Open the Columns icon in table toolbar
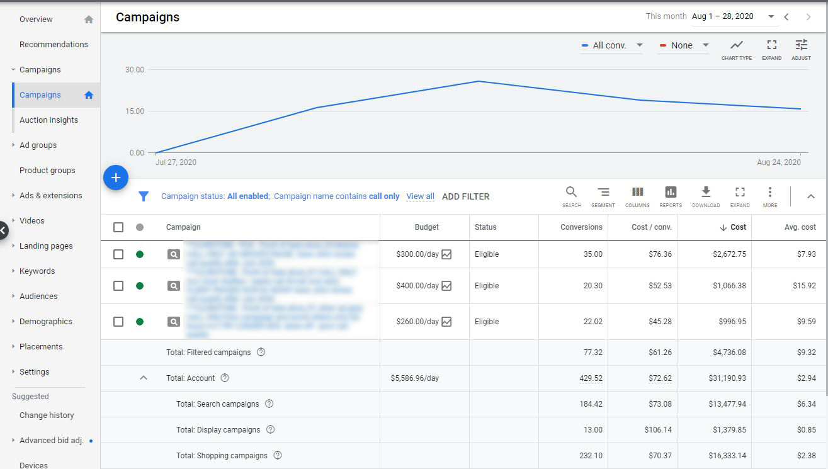 pyautogui.click(x=637, y=192)
